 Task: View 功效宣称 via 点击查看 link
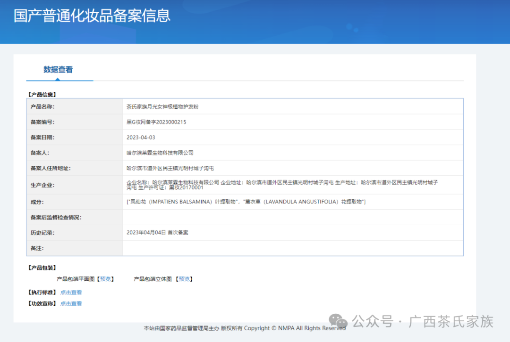[x=71, y=303]
